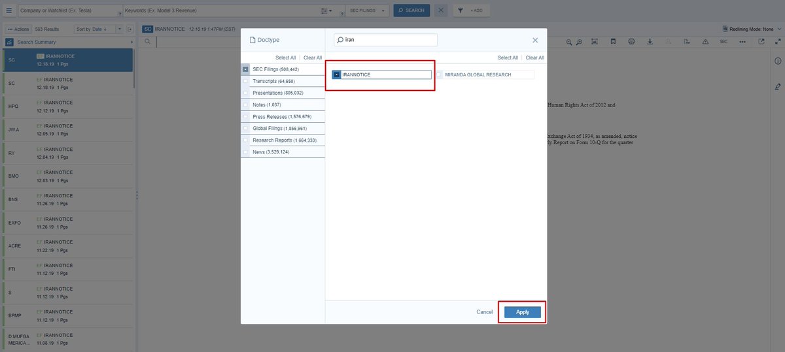Viewport: 785px width, 352px height.
Task: Open advanced keyword search options icon
Action: (326, 11)
